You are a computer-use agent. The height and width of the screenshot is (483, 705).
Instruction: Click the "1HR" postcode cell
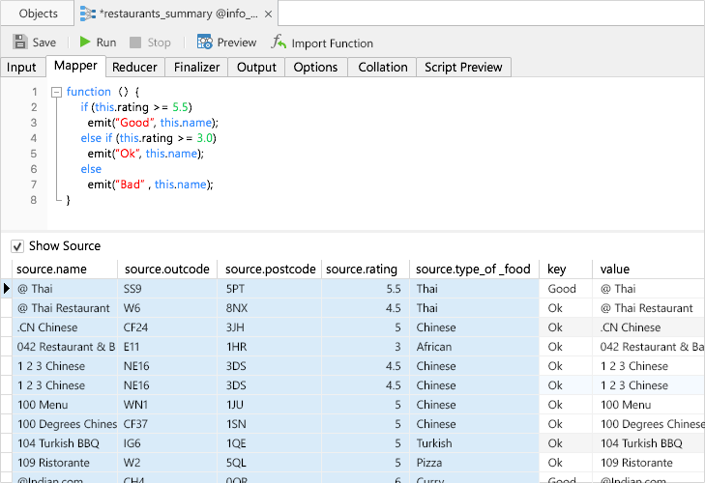(270, 347)
